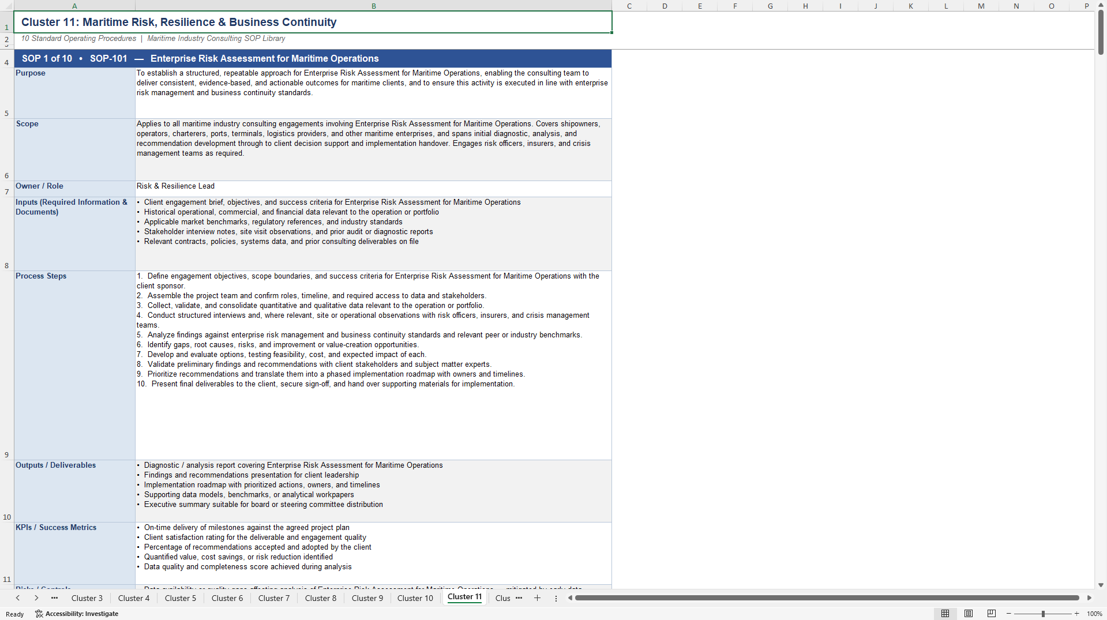Screen dimensions: 1107x620
Task: Open the Cluster 4 sheet tab
Action: tap(134, 598)
